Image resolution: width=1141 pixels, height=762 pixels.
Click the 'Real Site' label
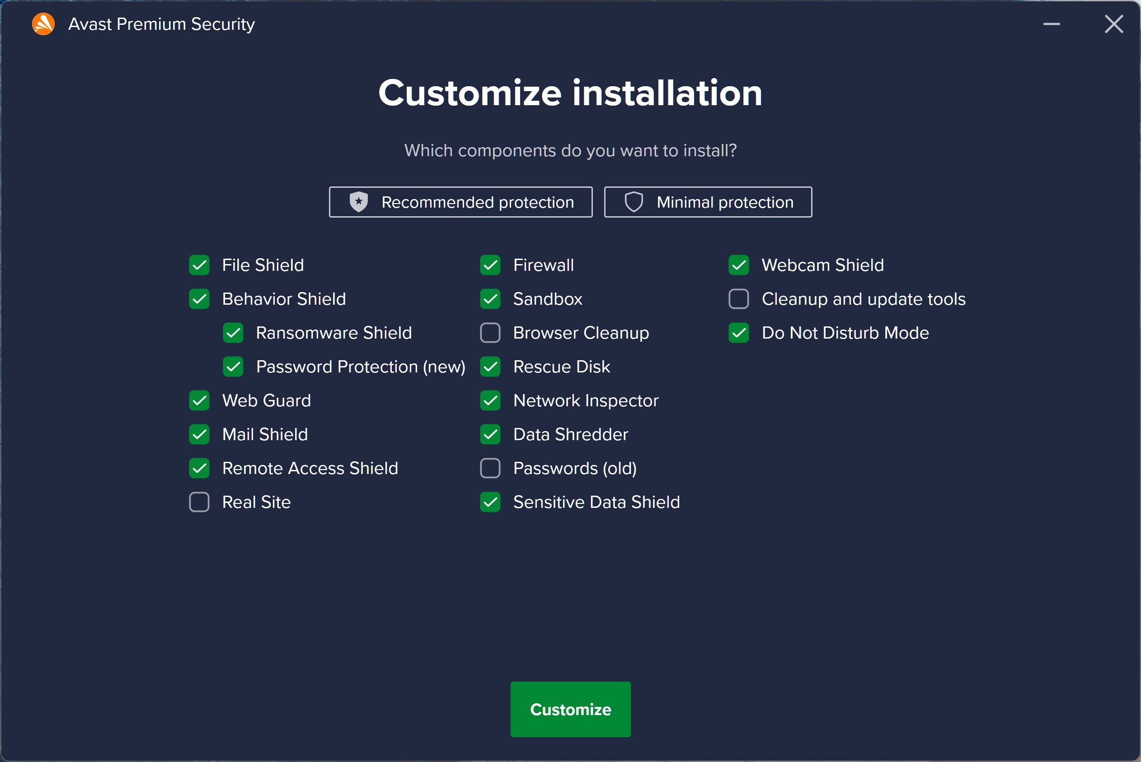(x=256, y=502)
